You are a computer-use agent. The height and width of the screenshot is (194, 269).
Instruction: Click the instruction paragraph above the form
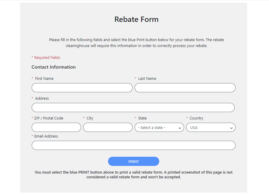tap(136, 43)
